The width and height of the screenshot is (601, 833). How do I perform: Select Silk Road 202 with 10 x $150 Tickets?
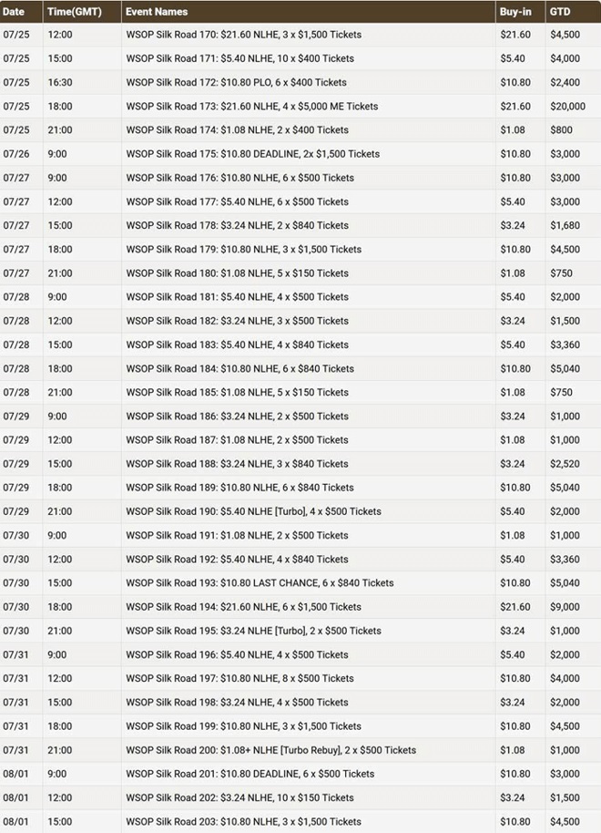coord(240,797)
